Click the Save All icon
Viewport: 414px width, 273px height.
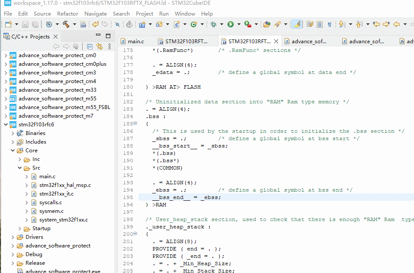pyautogui.click(x=35, y=25)
